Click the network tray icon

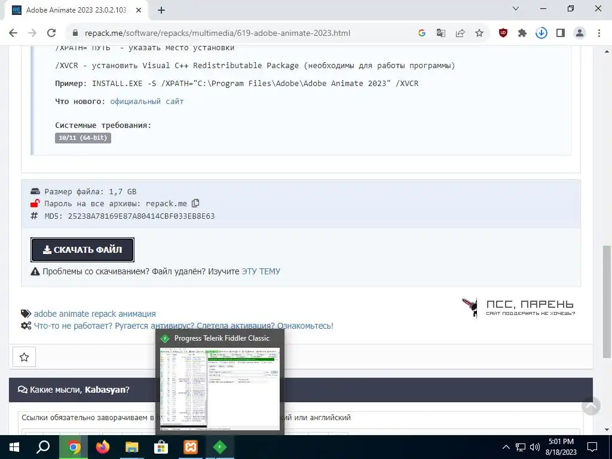[521, 447]
